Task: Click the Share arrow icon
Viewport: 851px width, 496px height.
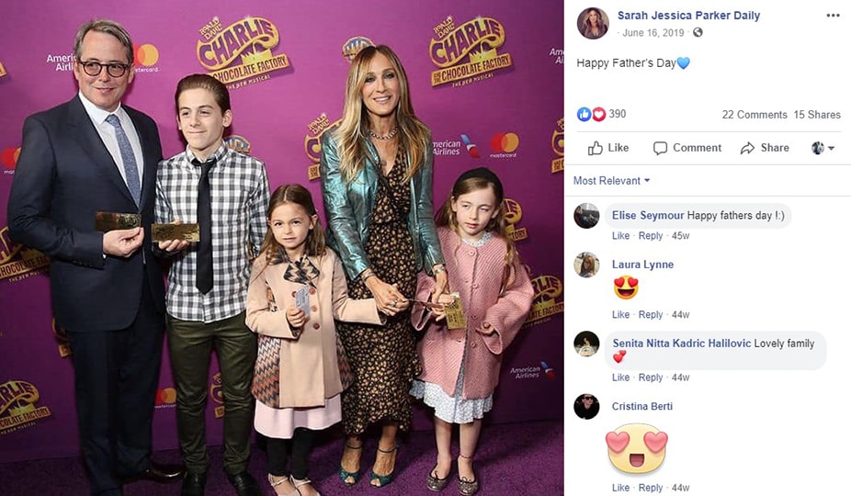Action: (747, 148)
